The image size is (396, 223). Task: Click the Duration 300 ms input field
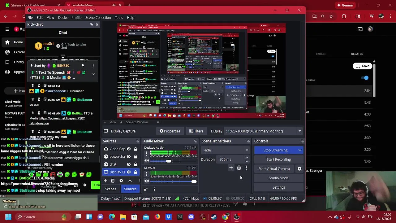(x=230, y=160)
